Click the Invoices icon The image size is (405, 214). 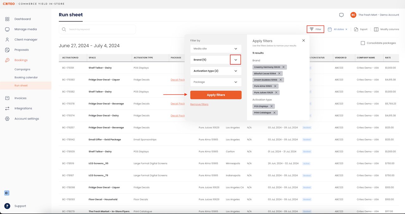[x=7, y=98]
